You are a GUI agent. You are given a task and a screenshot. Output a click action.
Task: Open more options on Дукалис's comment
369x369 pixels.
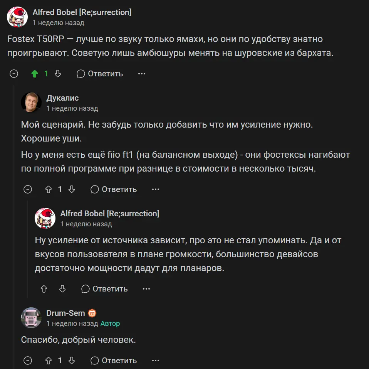click(x=156, y=189)
